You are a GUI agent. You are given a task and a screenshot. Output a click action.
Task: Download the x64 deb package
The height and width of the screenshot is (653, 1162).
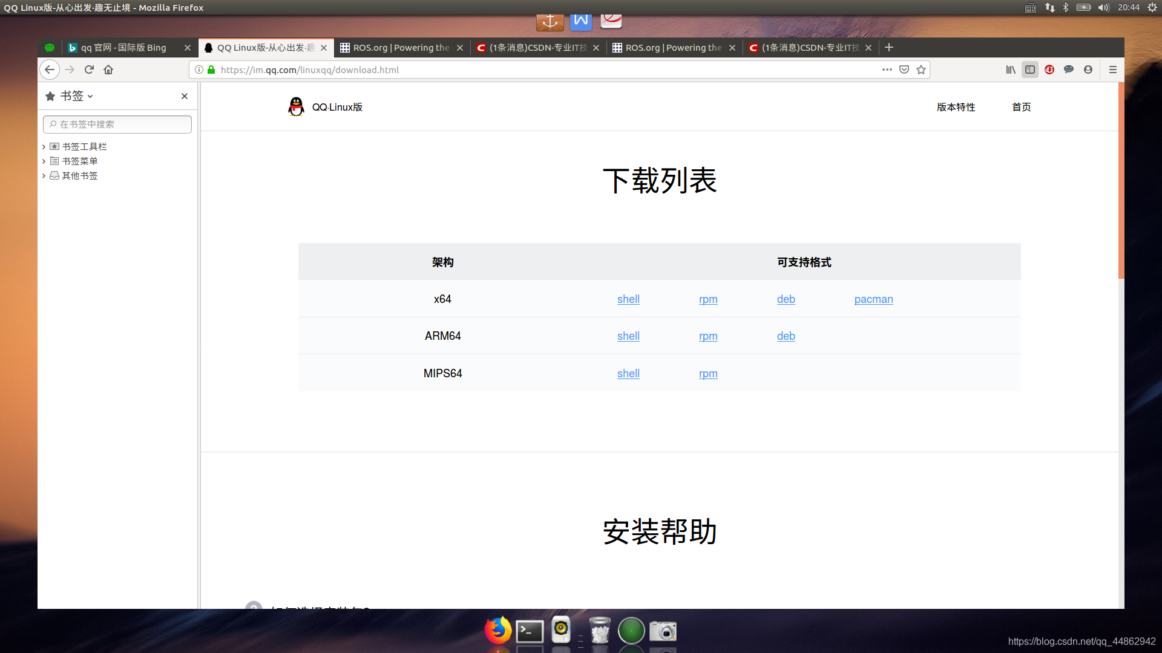click(x=786, y=299)
